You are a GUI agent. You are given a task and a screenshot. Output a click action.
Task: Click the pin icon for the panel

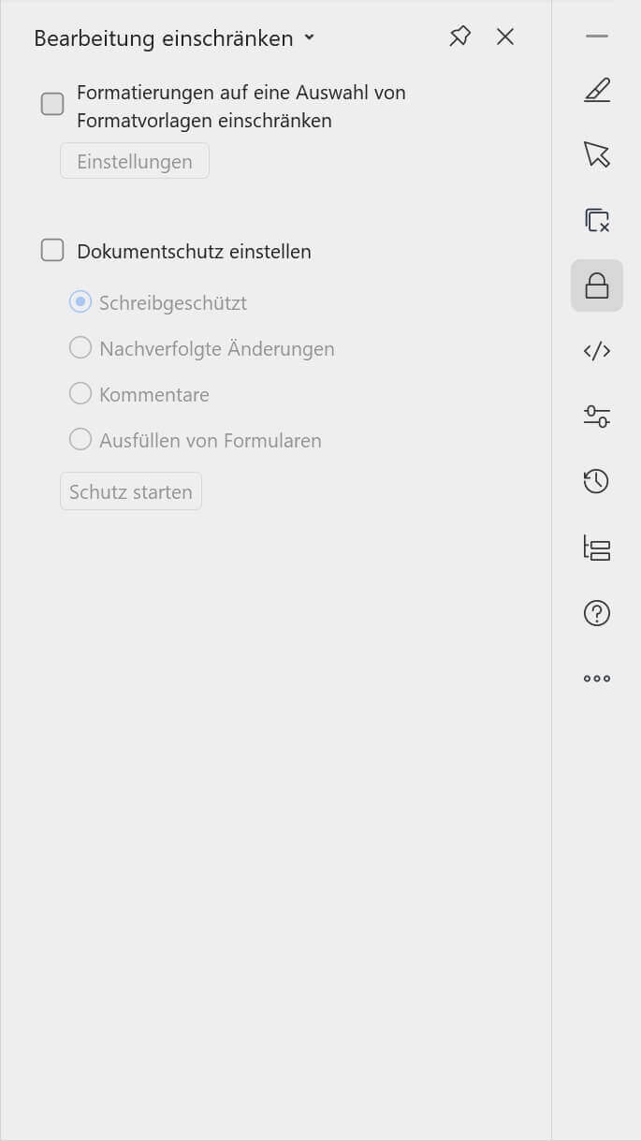click(459, 37)
